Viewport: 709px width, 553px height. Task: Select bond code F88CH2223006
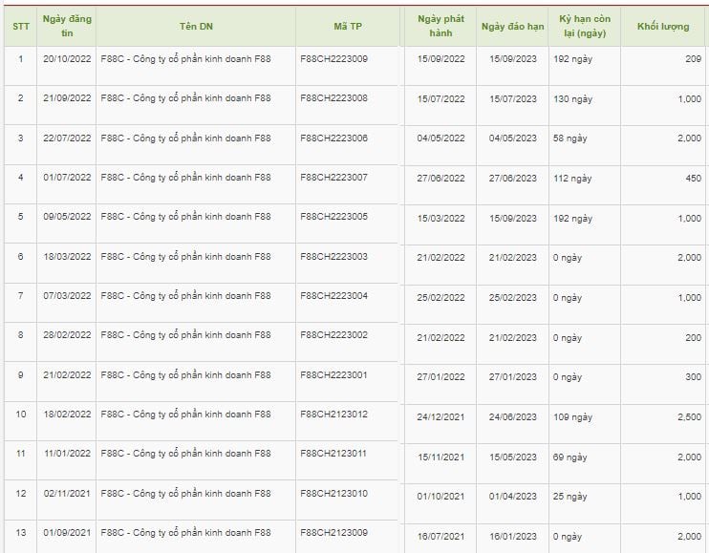coord(333,138)
